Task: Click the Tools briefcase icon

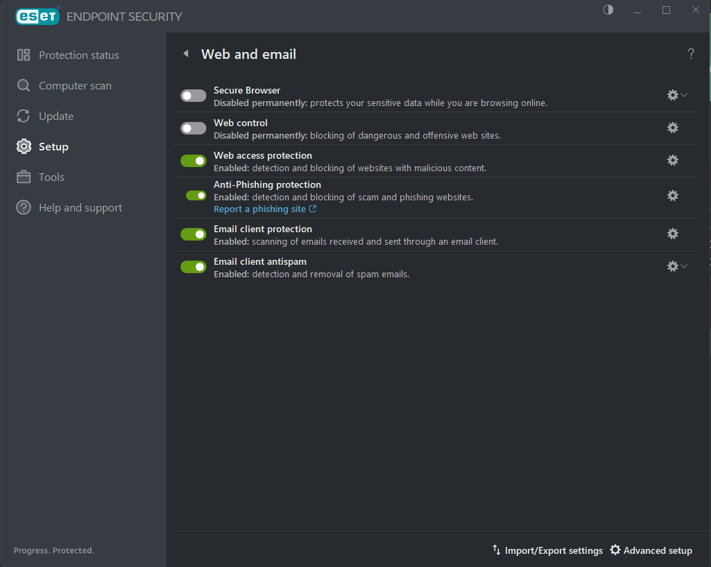Action: 24,177
